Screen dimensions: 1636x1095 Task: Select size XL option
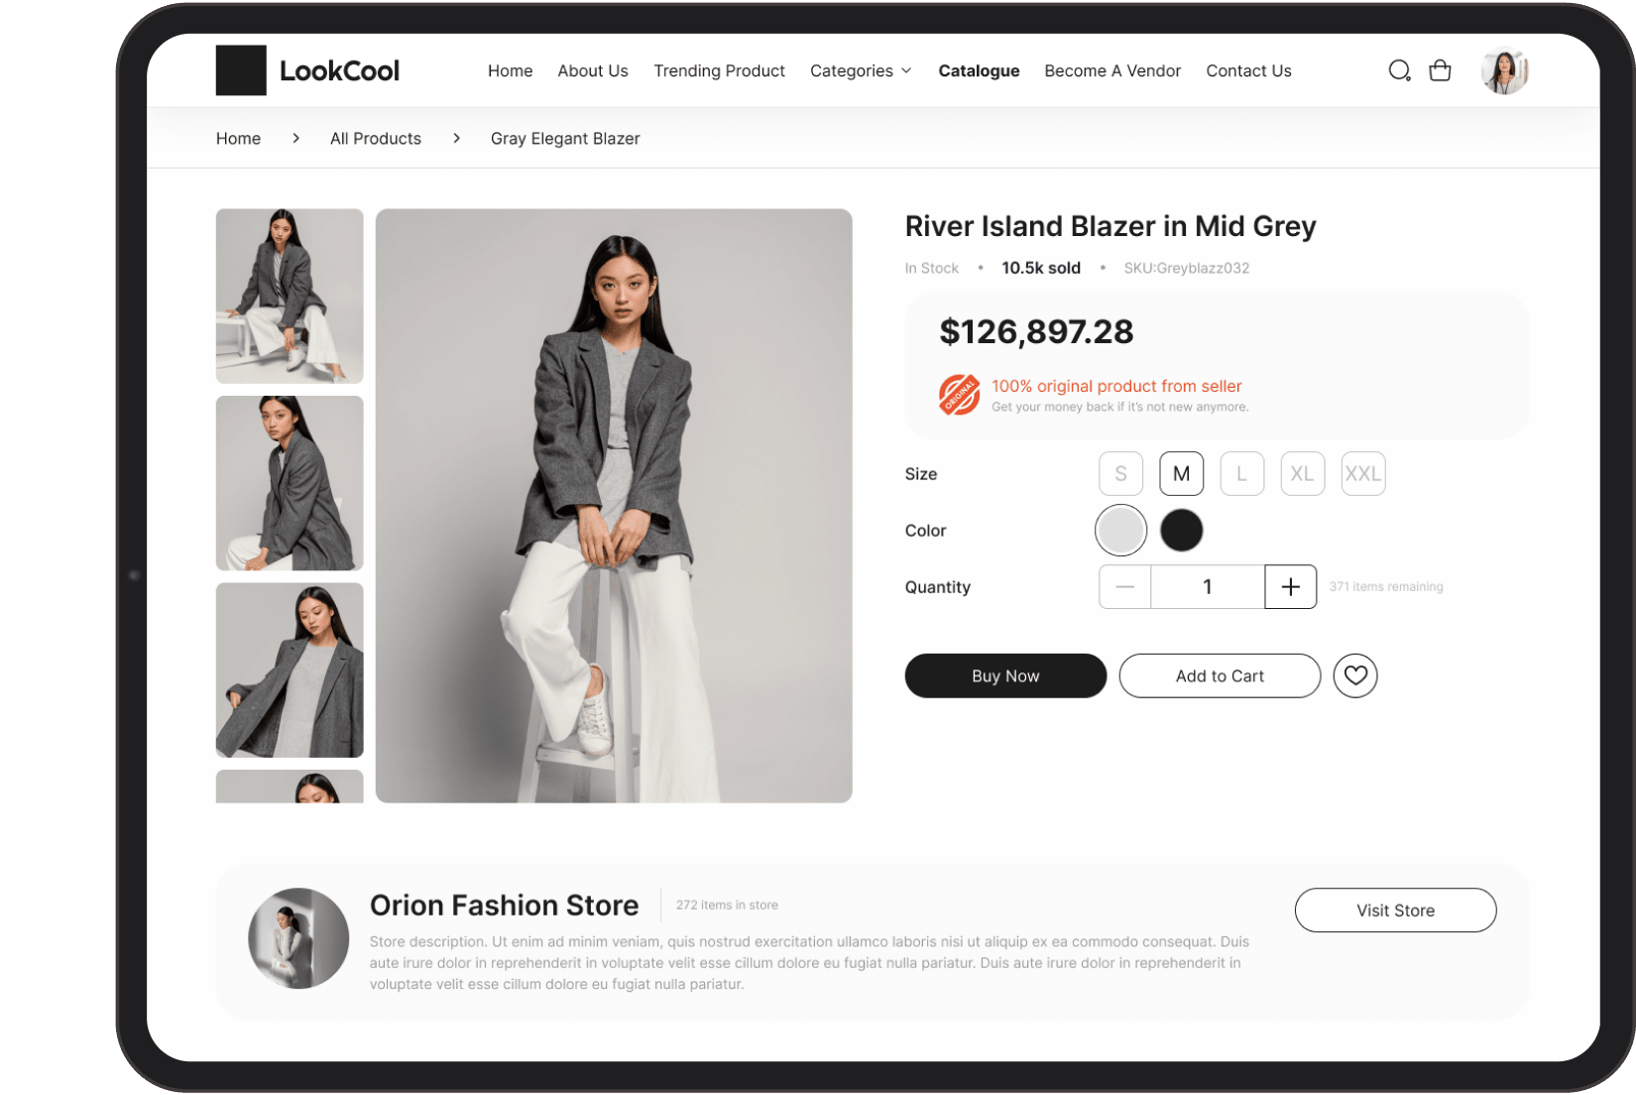pyautogui.click(x=1302, y=474)
